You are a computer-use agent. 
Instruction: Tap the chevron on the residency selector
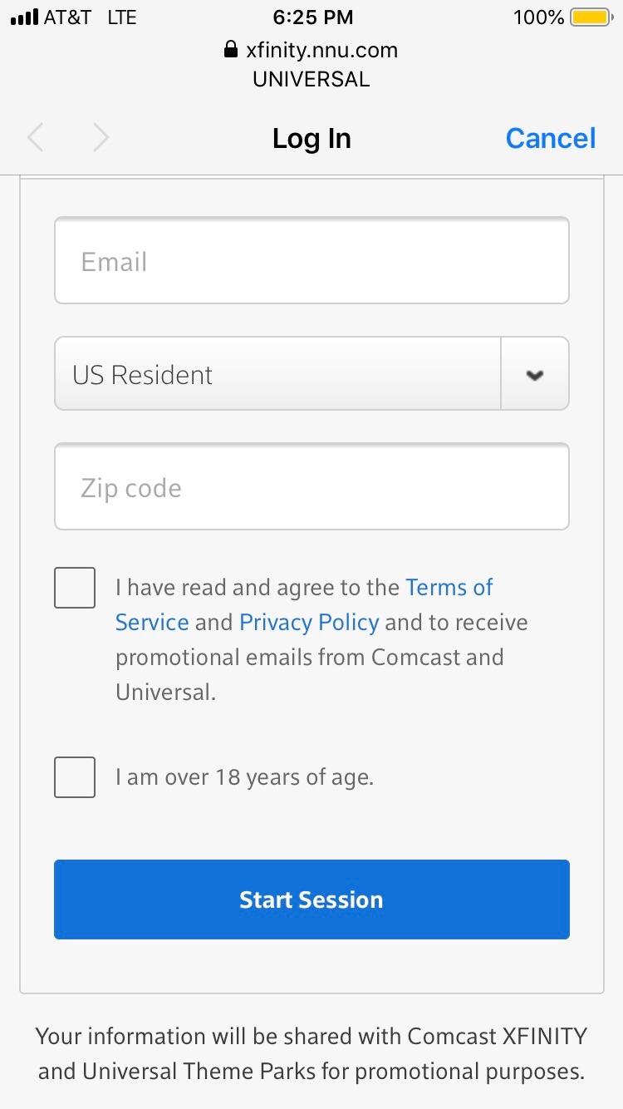coord(535,373)
